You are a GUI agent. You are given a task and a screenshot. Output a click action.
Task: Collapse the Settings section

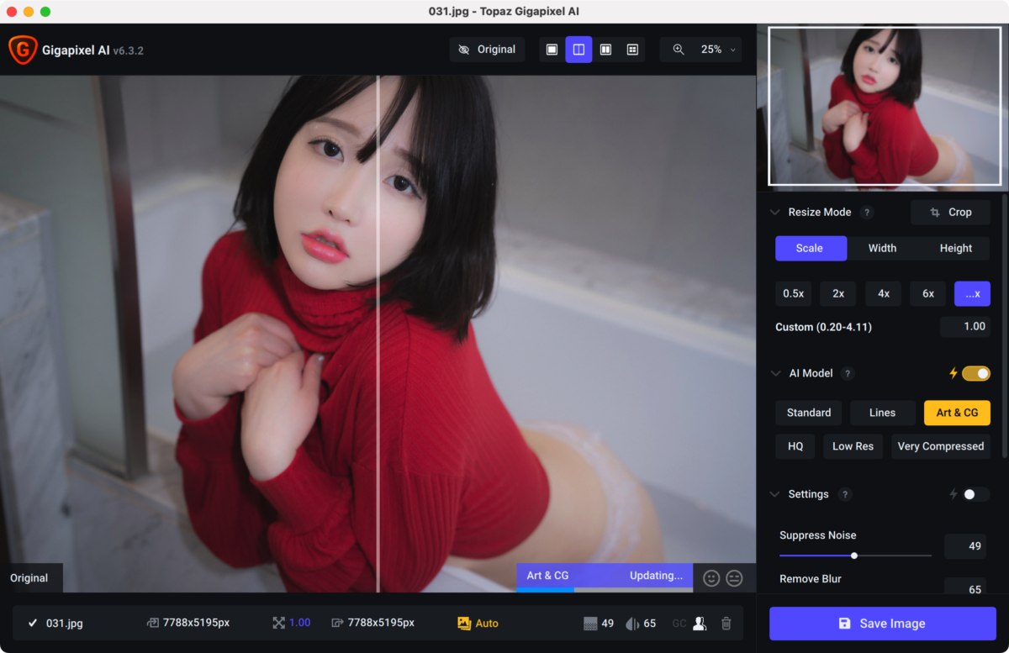pos(774,494)
